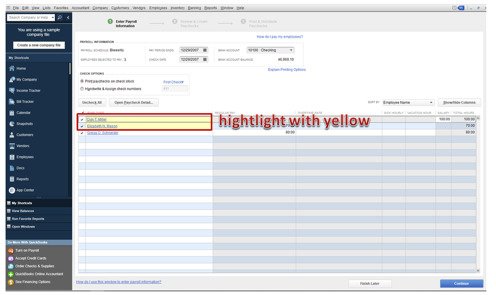Open the Reports menu in menu bar
The height and width of the screenshot is (295, 496).
211,8
